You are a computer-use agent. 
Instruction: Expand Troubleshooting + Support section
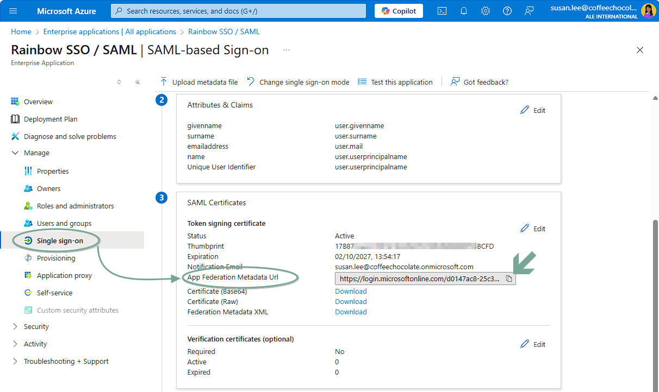pos(15,362)
